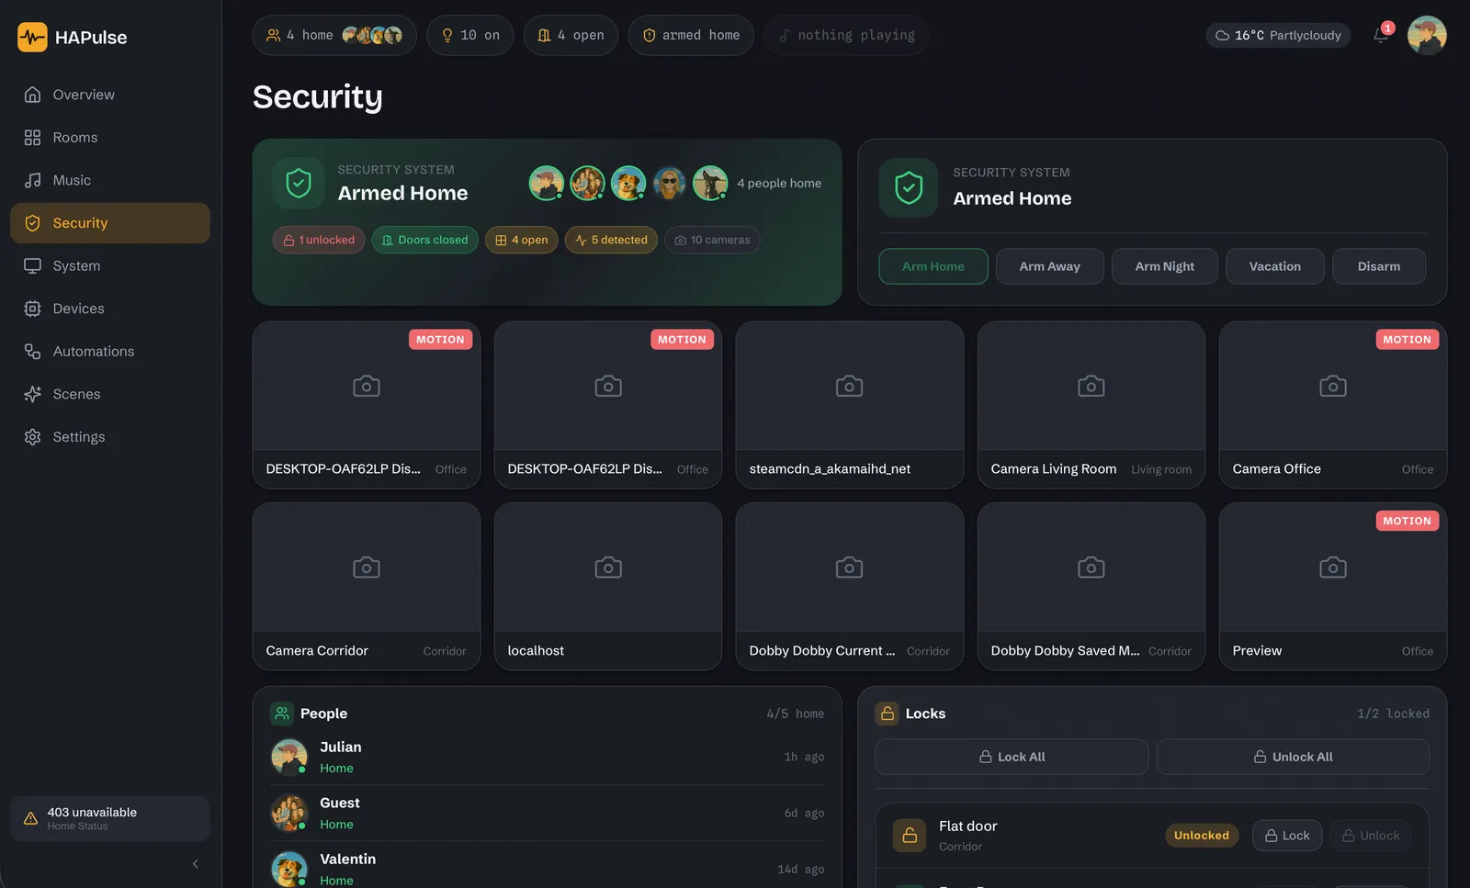
Task: Click the 4 people home label
Action: [x=779, y=183]
